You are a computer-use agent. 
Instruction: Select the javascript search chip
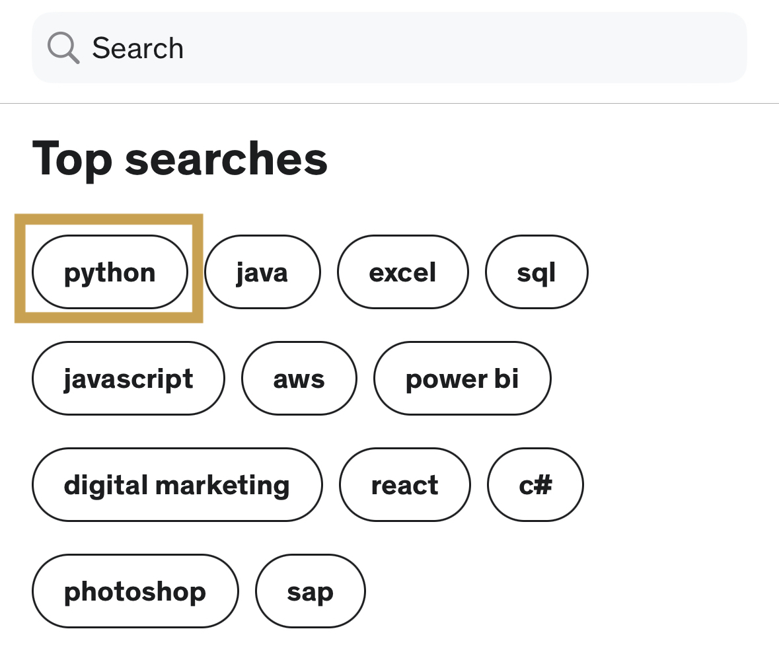tap(128, 379)
